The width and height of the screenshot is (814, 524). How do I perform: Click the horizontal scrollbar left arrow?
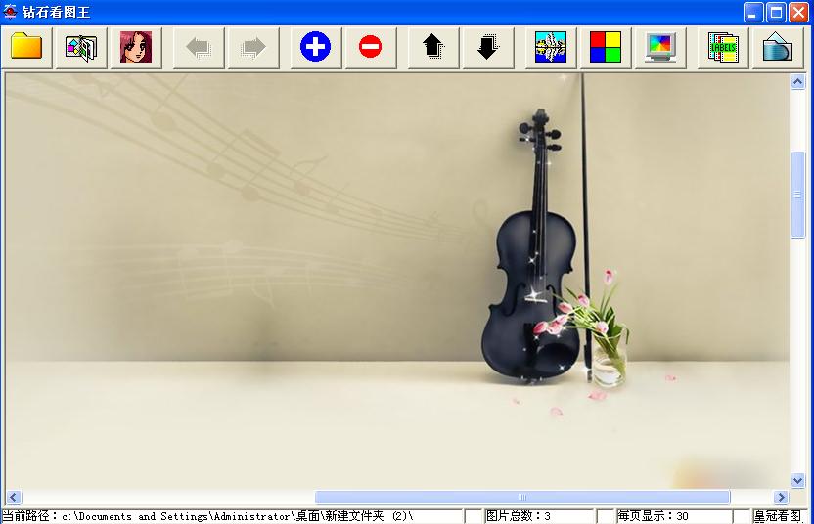pyautogui.click(x=14, y=497)
